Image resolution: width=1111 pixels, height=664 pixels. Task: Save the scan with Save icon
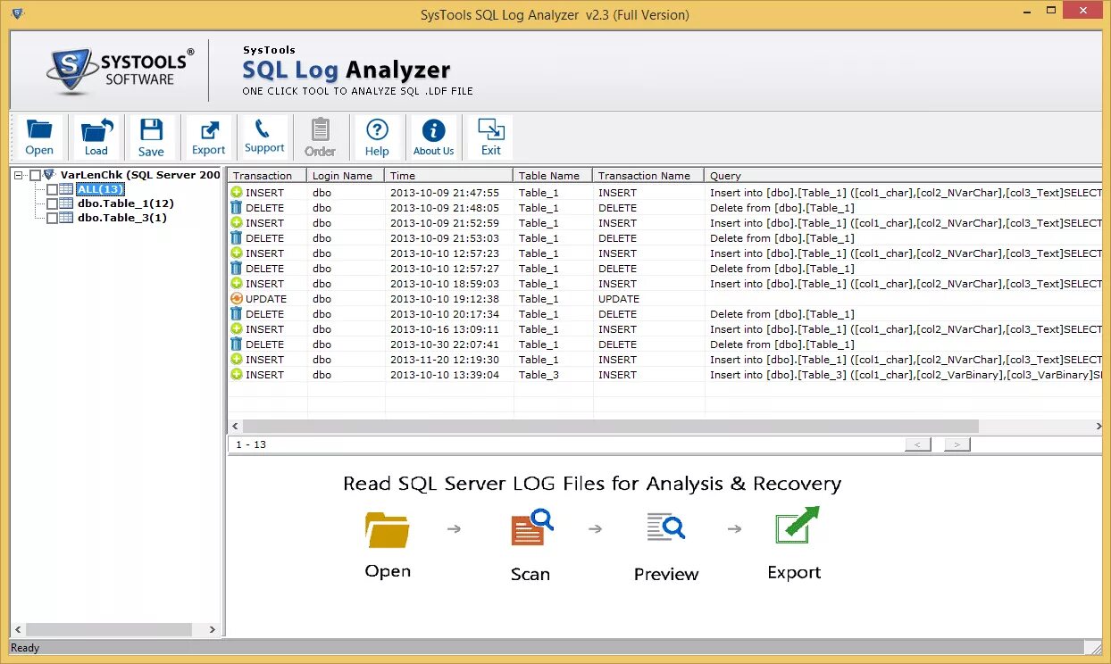tap(151, 137)
